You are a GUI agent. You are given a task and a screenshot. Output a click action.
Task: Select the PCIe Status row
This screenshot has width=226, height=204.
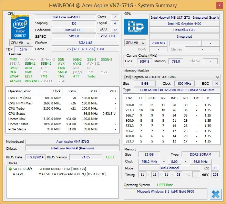[x=62, y=129]
